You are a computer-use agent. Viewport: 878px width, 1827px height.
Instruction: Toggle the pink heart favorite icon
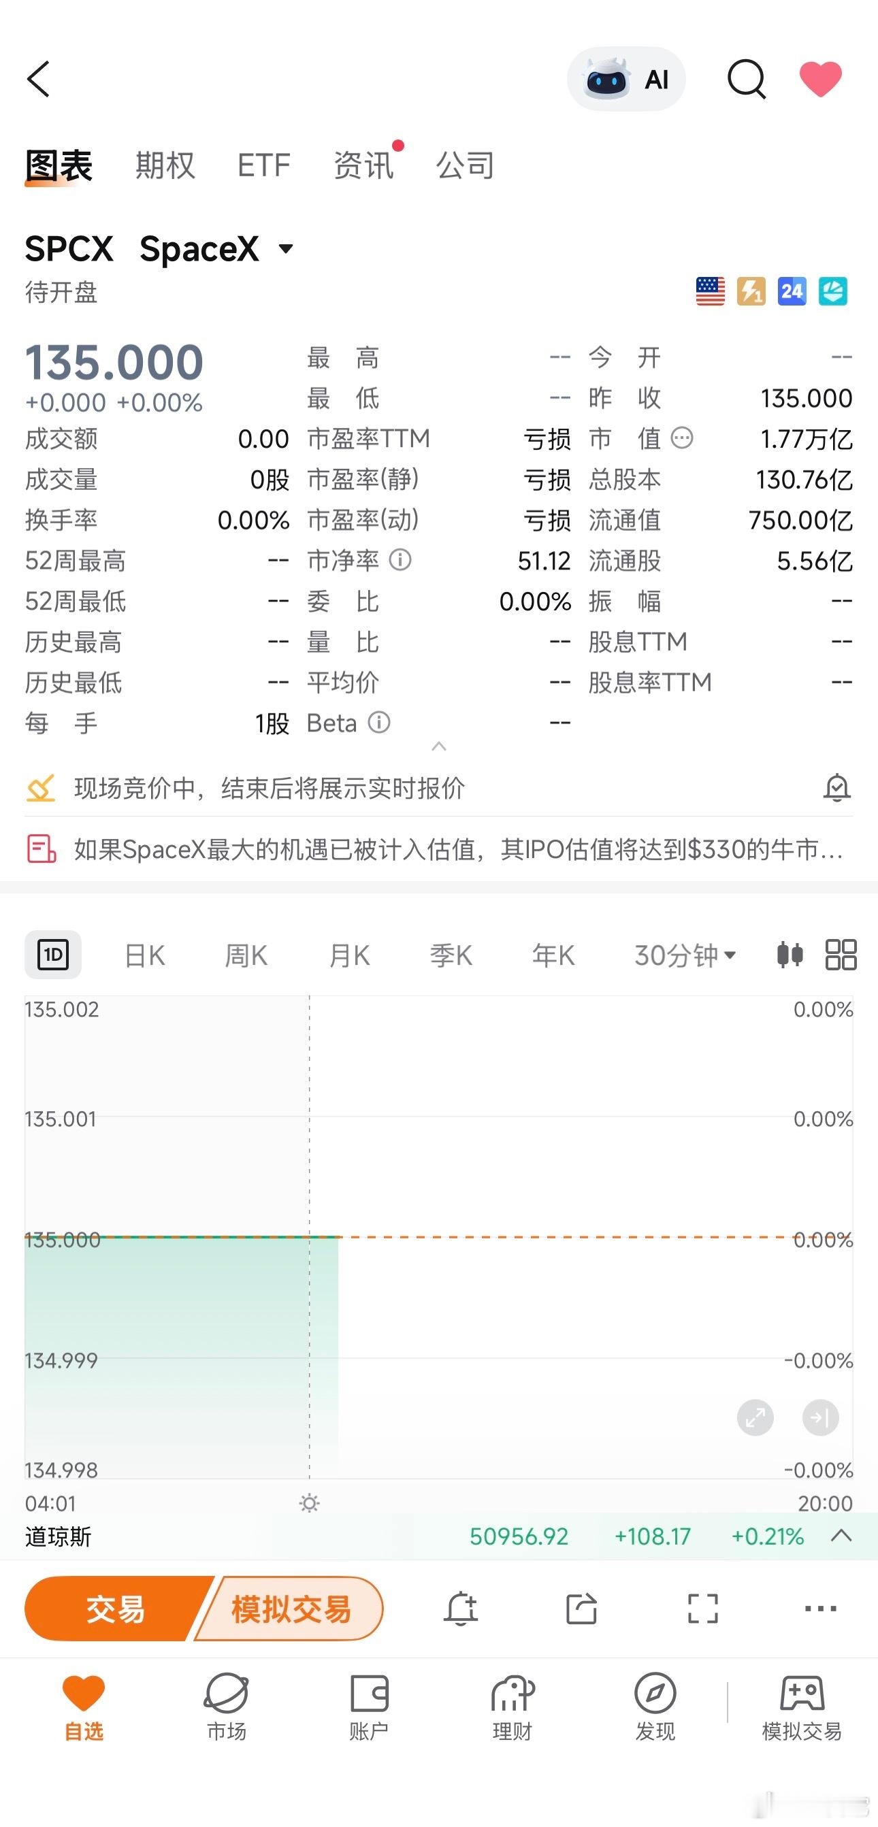point(821,79)
